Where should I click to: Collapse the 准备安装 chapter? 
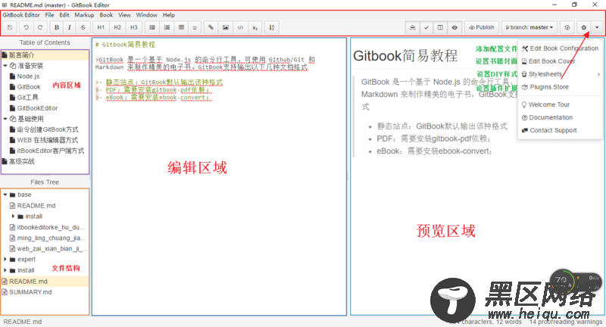click(5, 66)
